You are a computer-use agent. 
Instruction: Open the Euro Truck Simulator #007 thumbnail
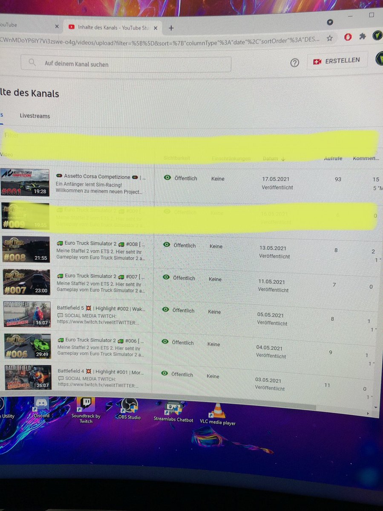tap(26, 282)
